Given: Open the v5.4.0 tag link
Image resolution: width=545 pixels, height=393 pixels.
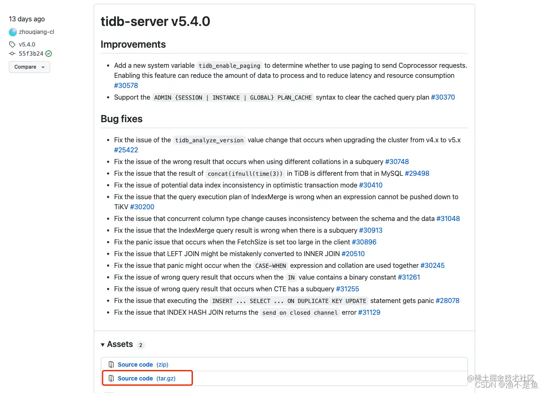Looking at the screenshot, I should [x=27, y=44].
